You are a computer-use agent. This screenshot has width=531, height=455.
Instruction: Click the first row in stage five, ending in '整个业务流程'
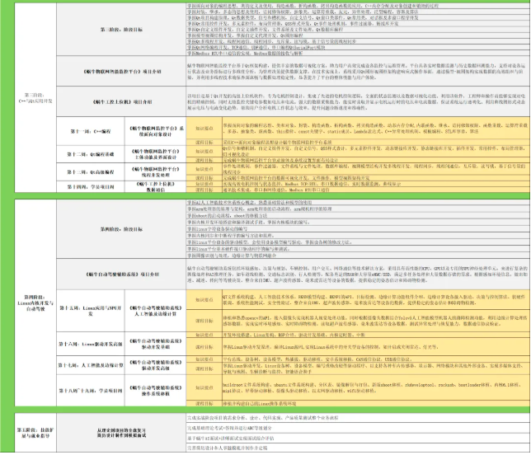[358, 418]
